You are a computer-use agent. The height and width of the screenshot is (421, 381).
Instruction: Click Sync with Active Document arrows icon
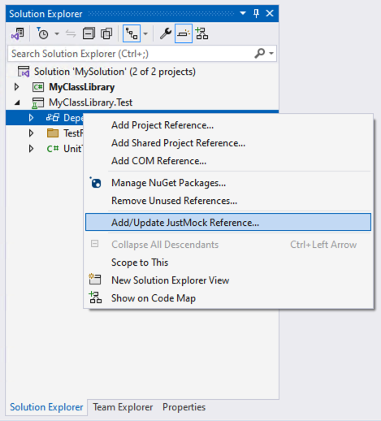coord(71,34)
